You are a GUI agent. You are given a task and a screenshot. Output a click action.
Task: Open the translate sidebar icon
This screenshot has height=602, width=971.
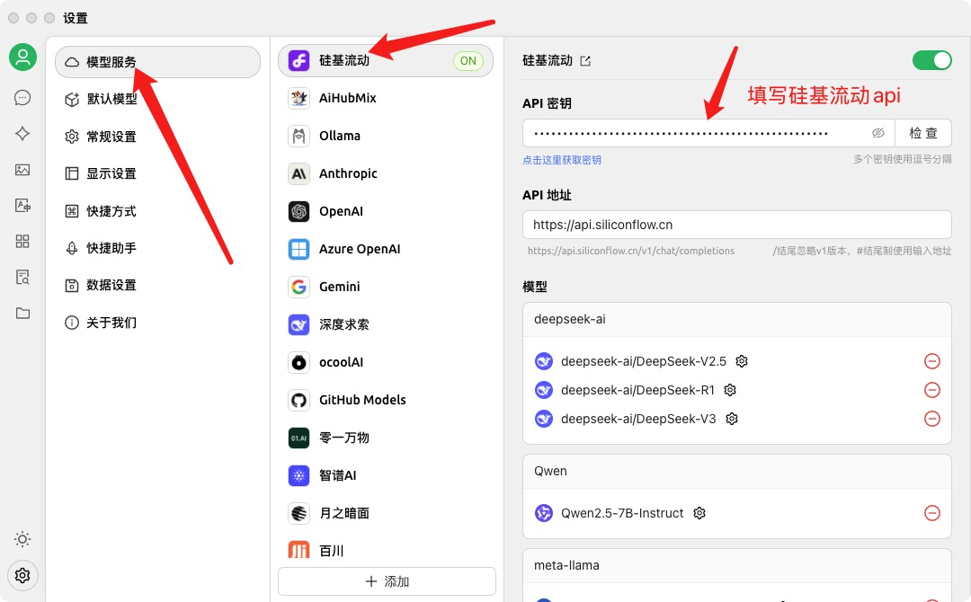pos(22,206)
